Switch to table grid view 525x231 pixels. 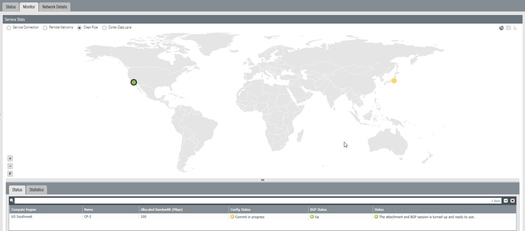click(508, 28)
